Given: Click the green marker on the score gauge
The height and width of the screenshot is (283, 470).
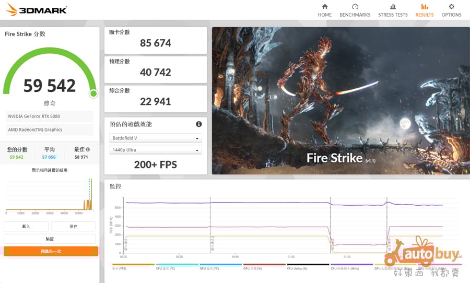Looking at the screenshot, I should pyautogui.click(x=93, y=93).
